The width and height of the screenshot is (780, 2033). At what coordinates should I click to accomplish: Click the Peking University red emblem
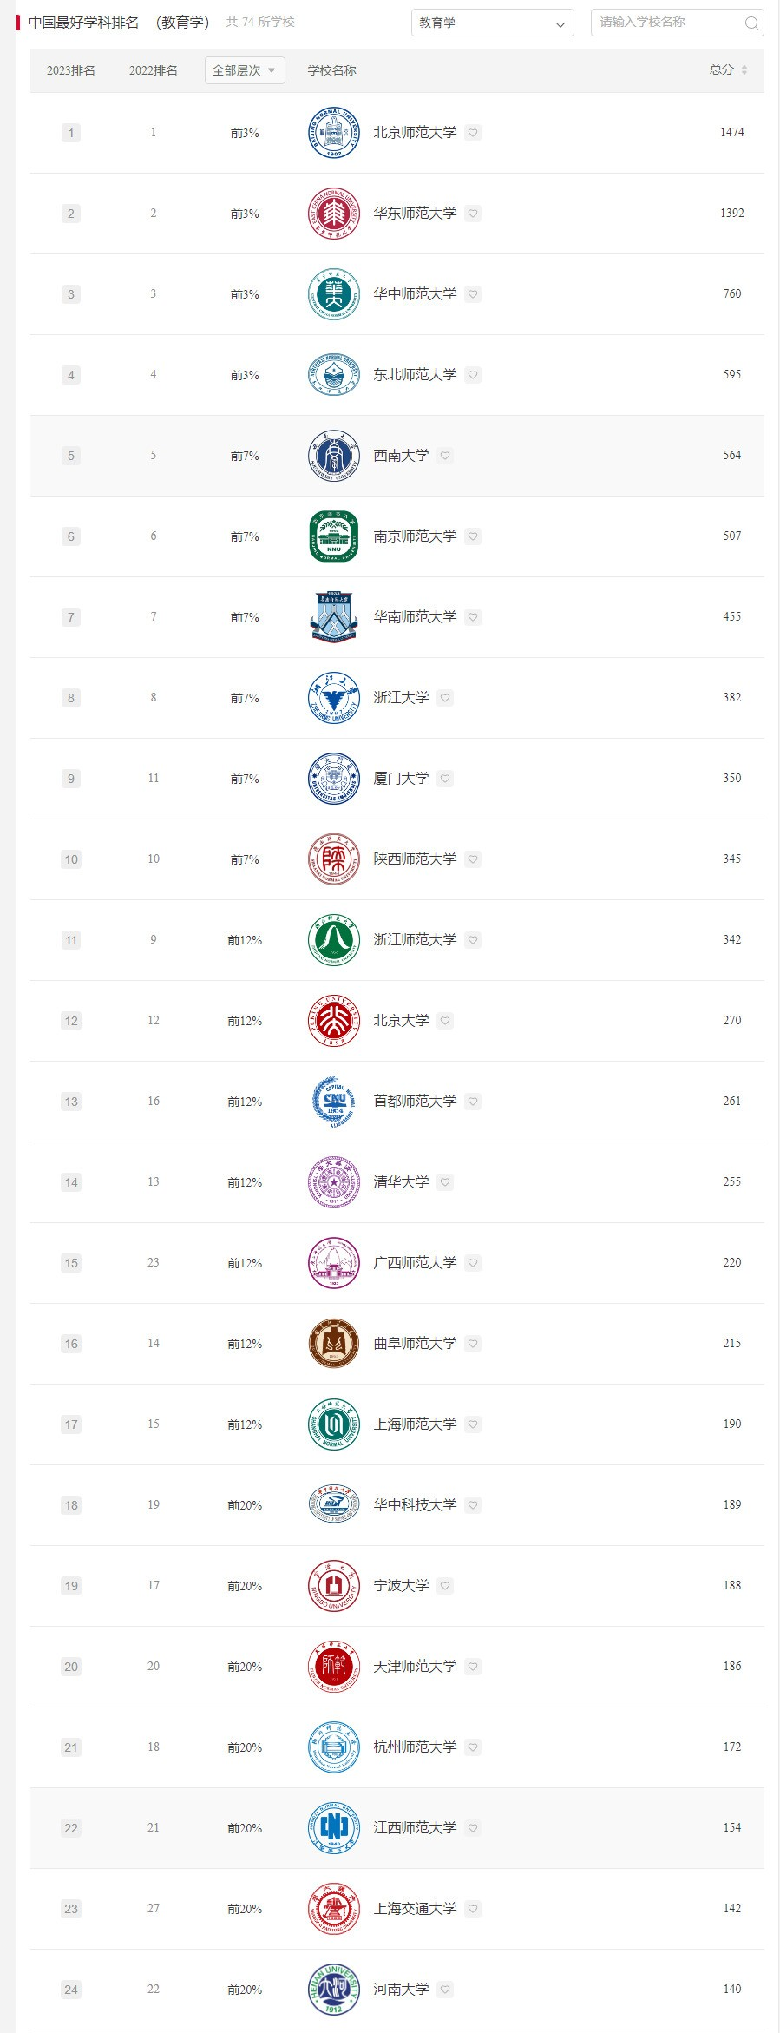pyautogui.click(x=334, y=1021)
